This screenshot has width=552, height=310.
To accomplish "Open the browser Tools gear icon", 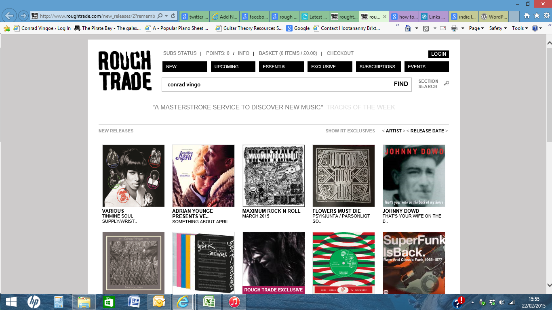I will pyautogui.click(x=547, y=16).
